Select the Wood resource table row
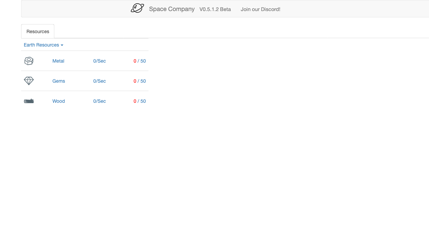429x241 pixels. point(85,101)
